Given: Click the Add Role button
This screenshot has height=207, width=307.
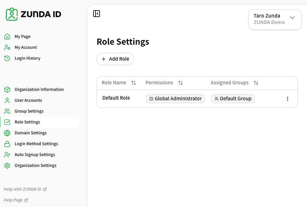Looking at the screenshot, I should pyautogui.click(x=115, y=59).
